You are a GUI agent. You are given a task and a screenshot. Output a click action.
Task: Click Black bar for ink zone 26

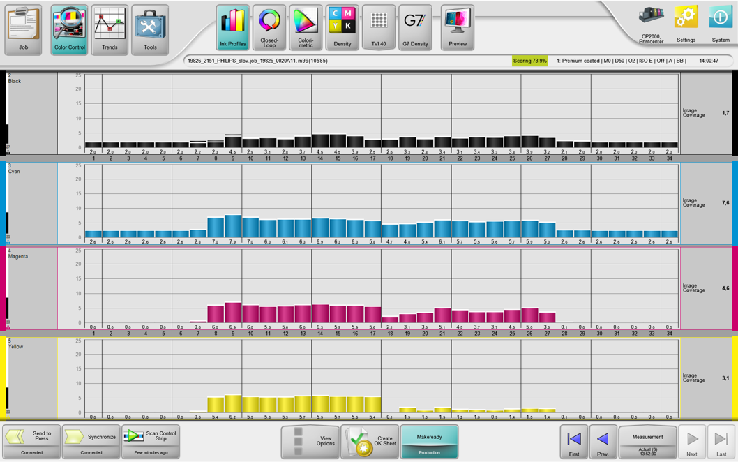(529, 142)
